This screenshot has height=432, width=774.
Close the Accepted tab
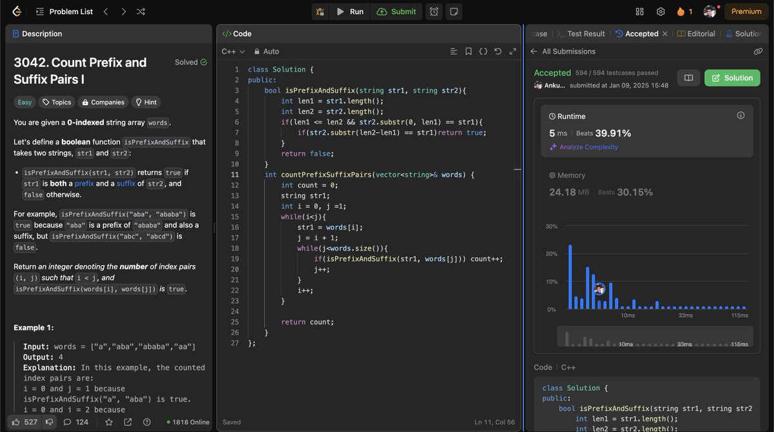(666, 34)
